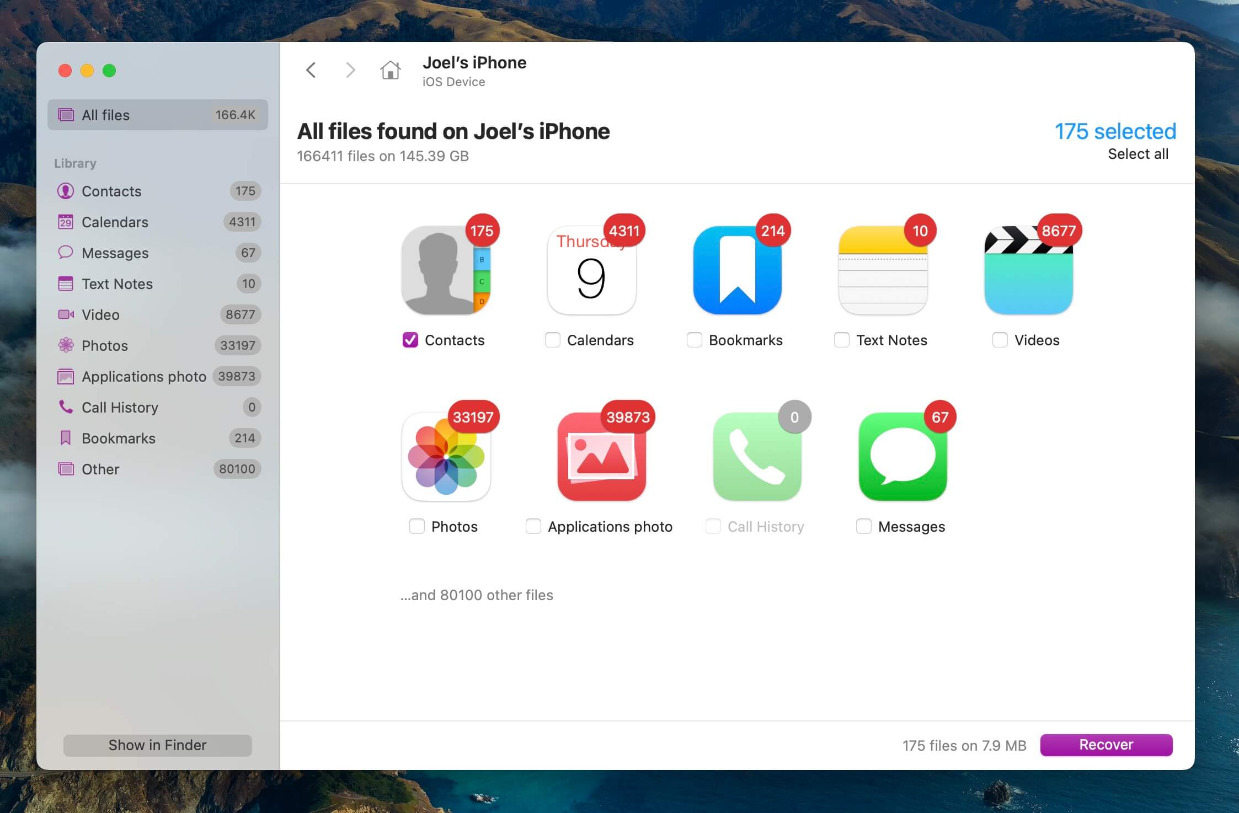Click Recover to restore selected files
Screen dimensions: 1239x813
point(1106,744)
